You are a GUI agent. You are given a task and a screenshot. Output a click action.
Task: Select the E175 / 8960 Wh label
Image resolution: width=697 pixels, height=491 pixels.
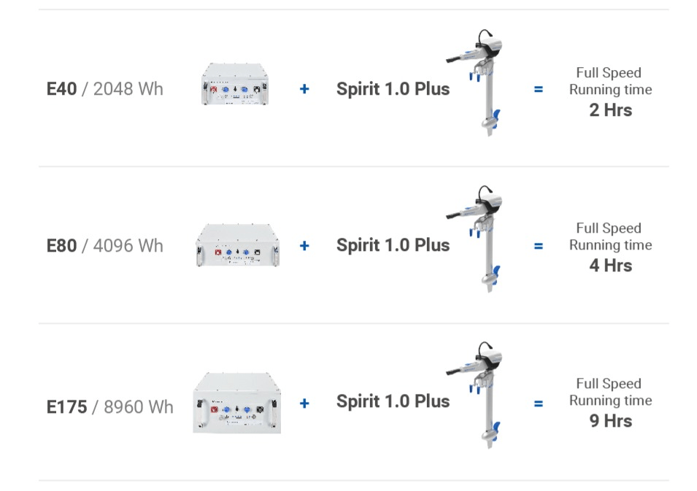110,406
